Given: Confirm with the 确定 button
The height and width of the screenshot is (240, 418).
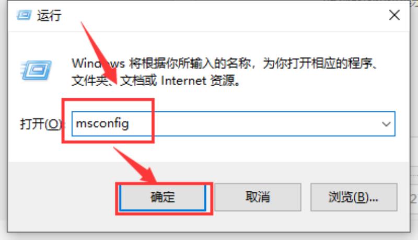Looking at the screenshot, I should pyautogui.click(x=162, y=197).
